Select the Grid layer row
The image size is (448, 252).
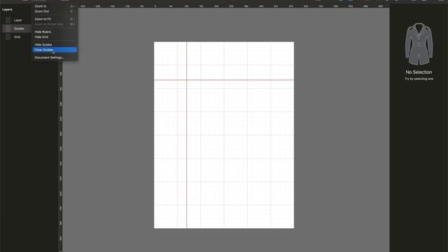point(17,37)
